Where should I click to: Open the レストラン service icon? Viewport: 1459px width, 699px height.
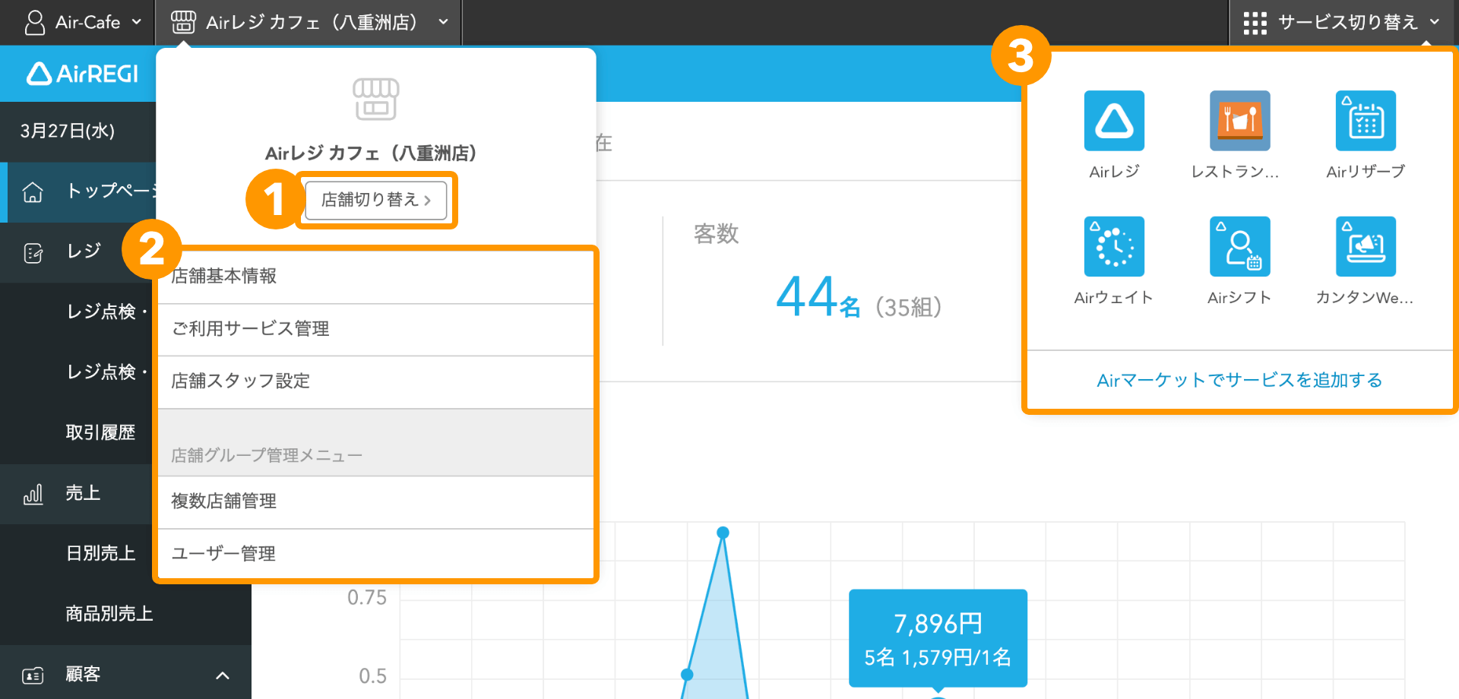coord(1239,121)
